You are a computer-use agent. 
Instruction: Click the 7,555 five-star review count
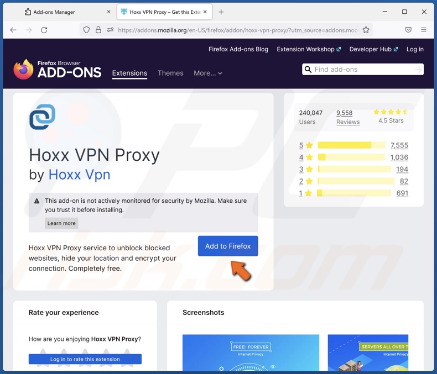(399, 145)
